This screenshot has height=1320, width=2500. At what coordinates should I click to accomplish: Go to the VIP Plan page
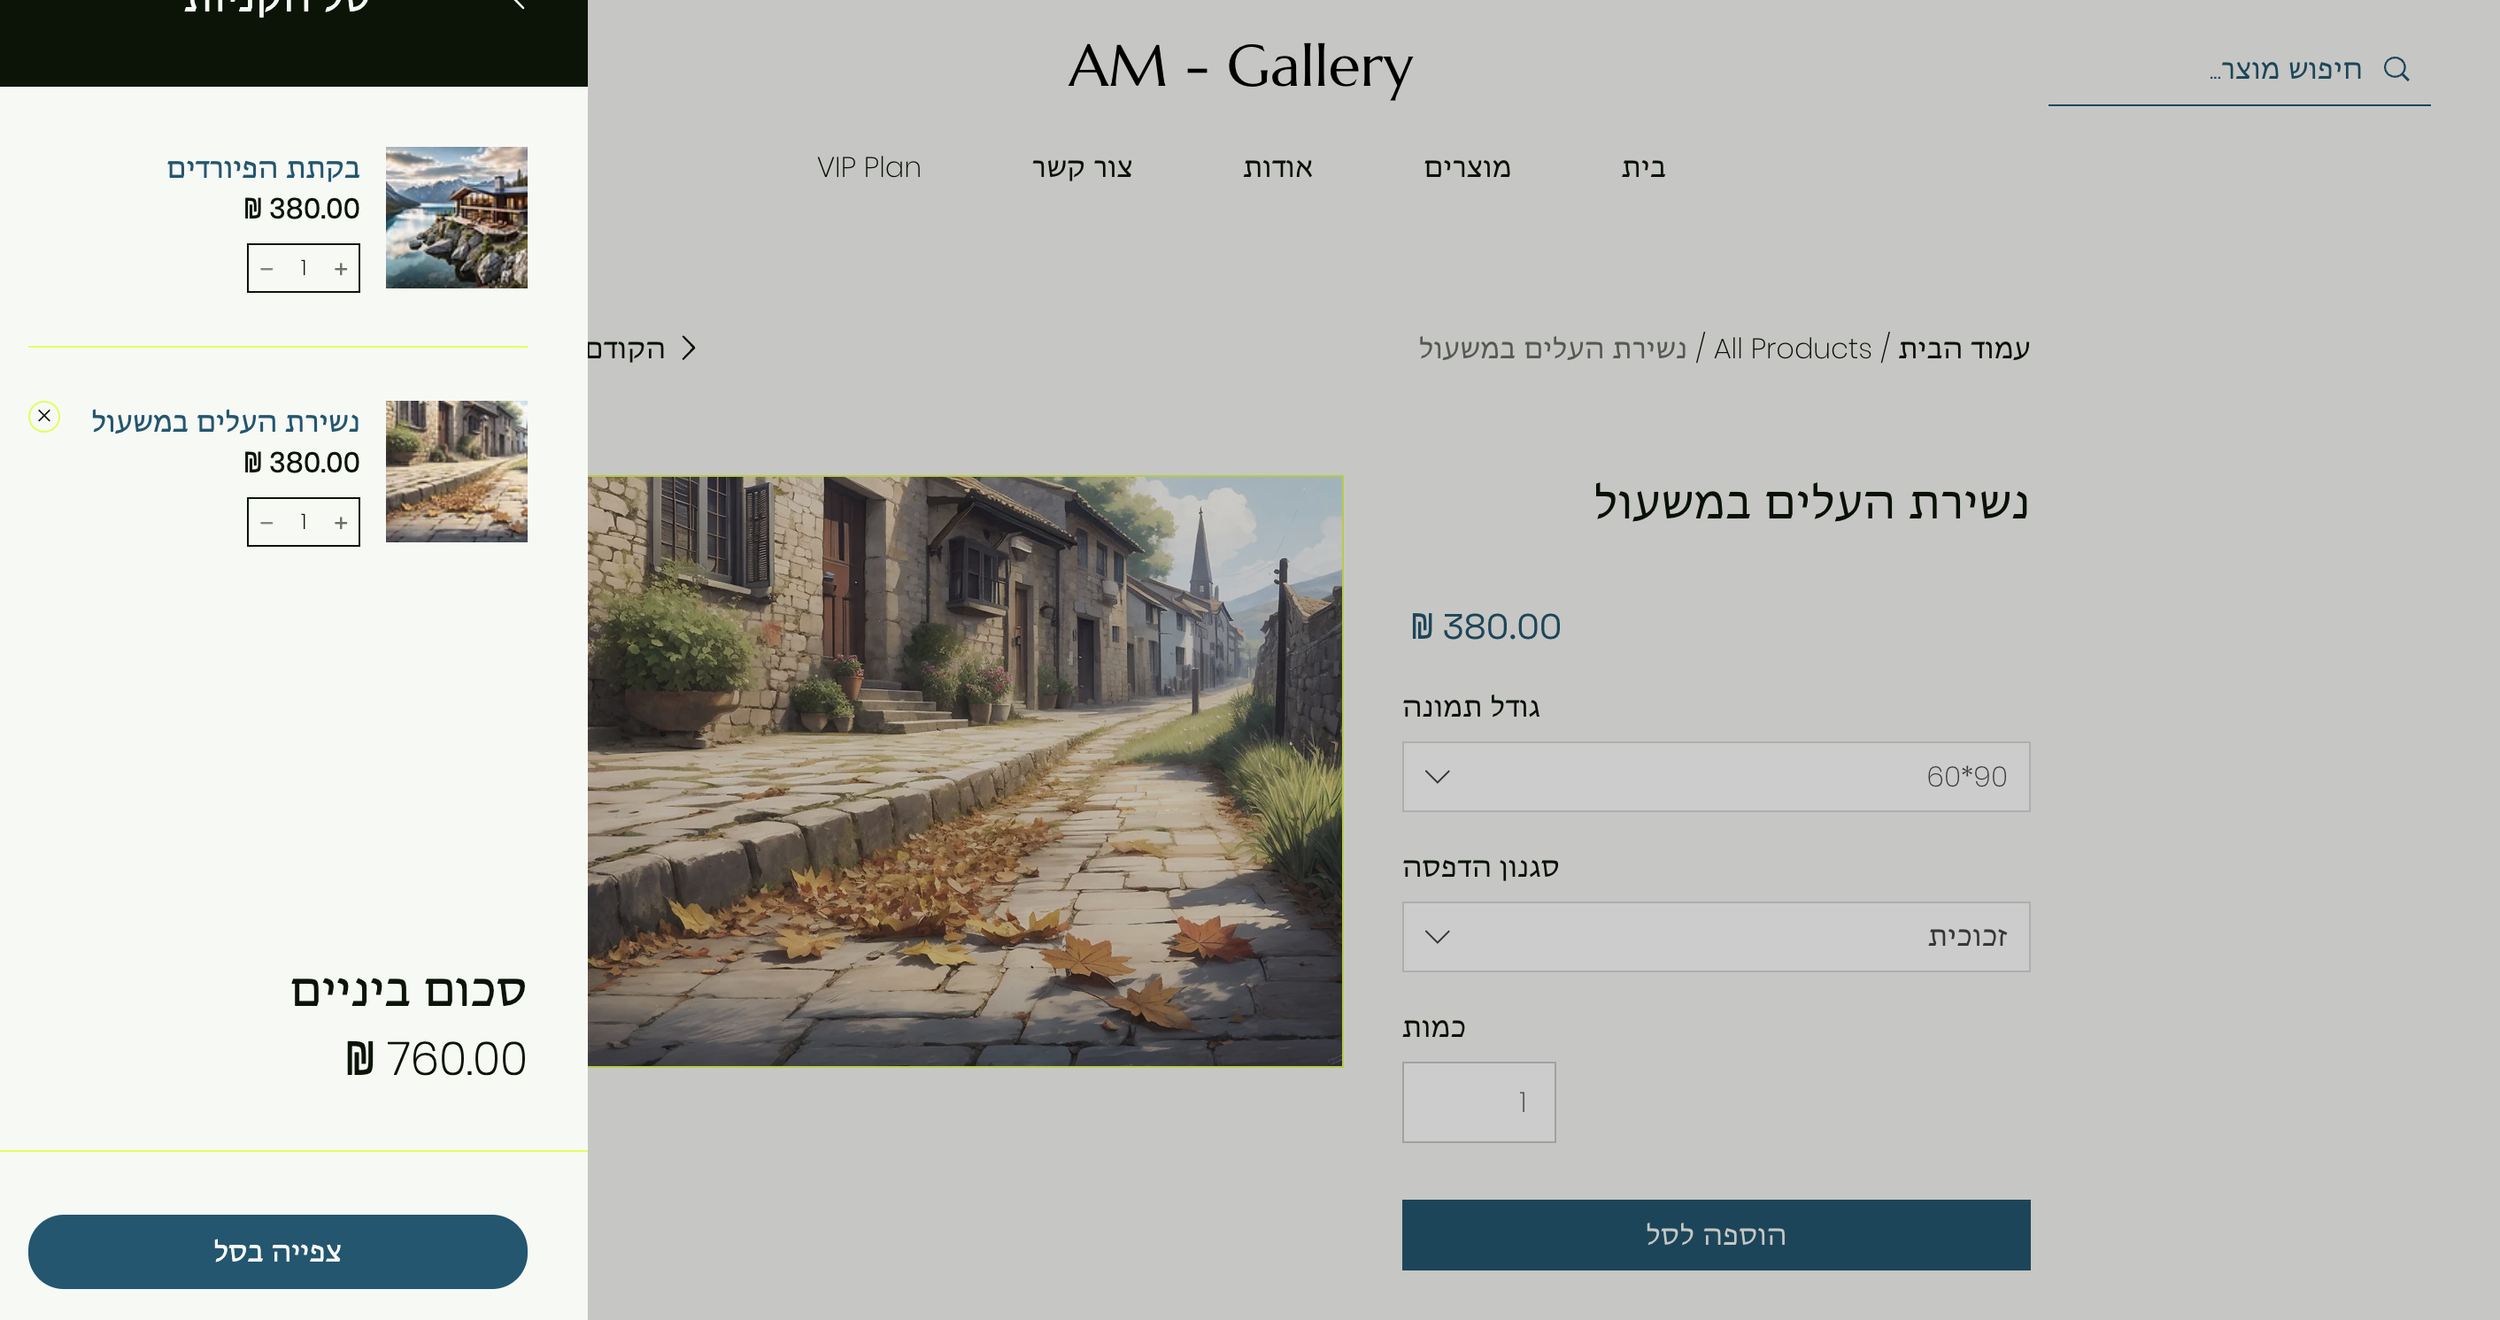click(868, 168)
